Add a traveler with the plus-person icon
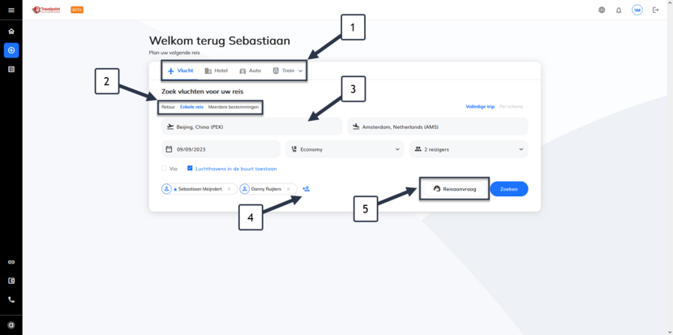 306,188
